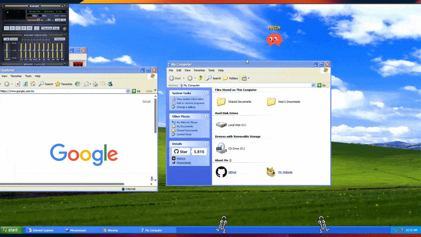Click the Back arrow in My Computer
This screenshot has height=237, width=421.
coord(172,78)
